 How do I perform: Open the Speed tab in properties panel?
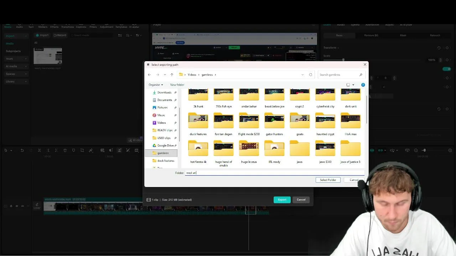(x=355, y=25)
